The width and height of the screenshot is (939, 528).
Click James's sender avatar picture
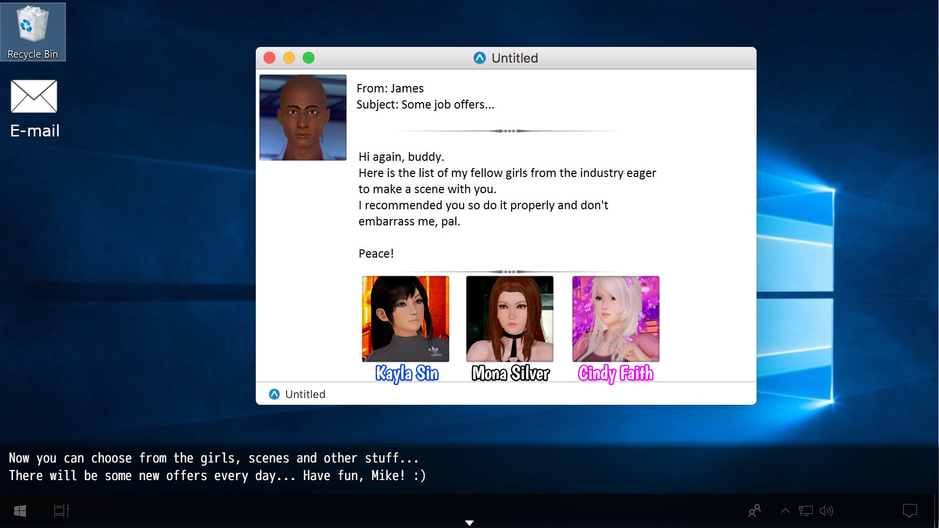pos(303,117)
